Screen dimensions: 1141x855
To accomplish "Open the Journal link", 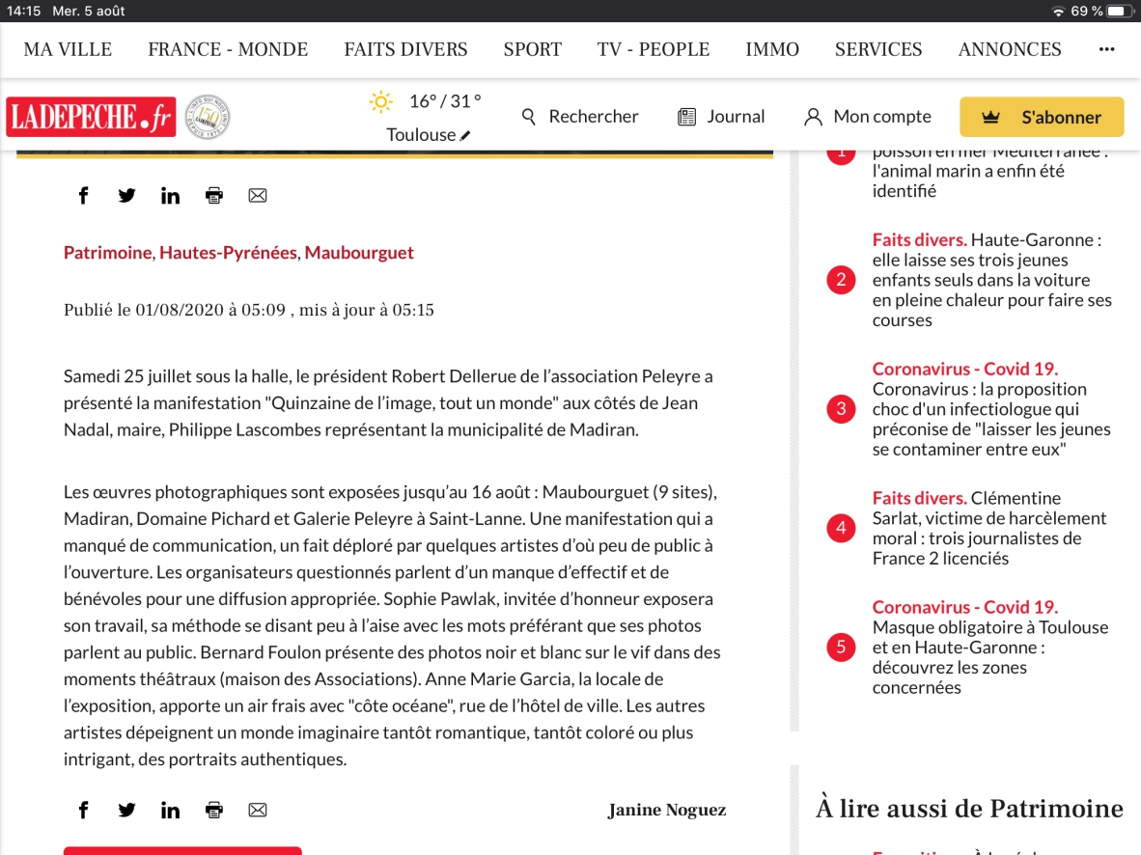I will point(736,117).
